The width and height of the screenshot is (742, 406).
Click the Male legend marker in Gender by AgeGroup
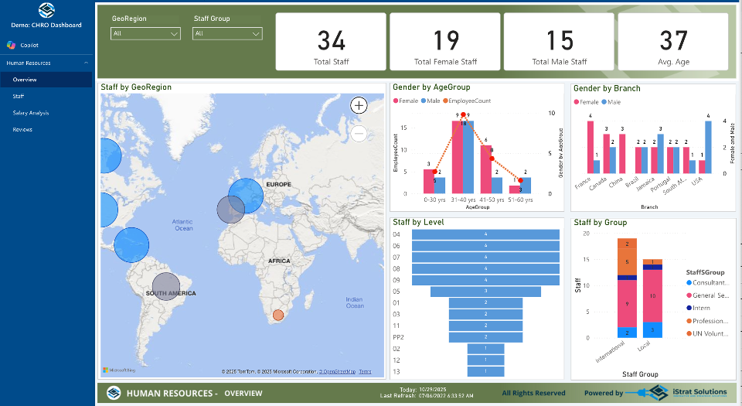point(424,101)
